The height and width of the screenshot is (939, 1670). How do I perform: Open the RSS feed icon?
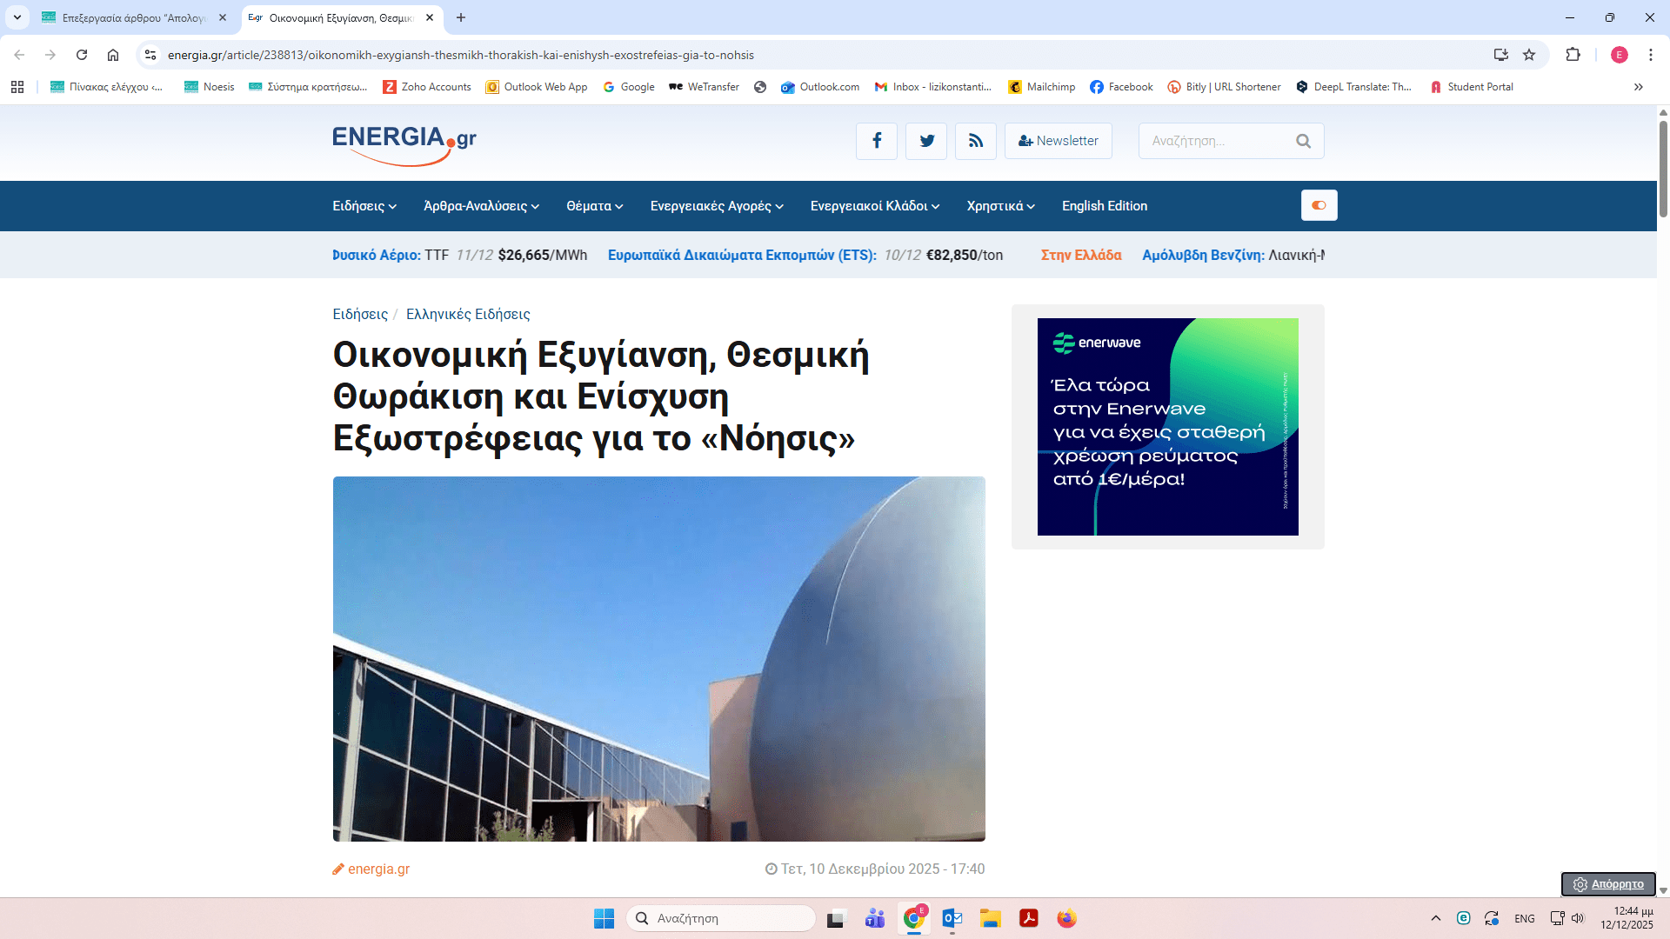[976, 141]
